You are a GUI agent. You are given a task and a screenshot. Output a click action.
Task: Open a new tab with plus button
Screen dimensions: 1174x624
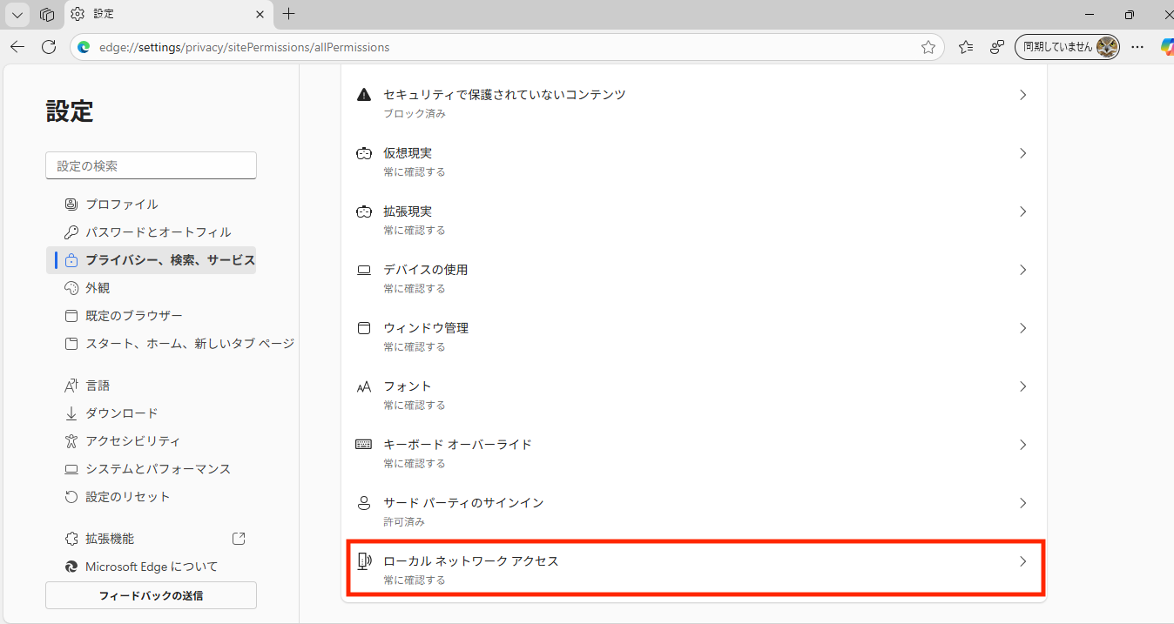[x=289, y=14]
